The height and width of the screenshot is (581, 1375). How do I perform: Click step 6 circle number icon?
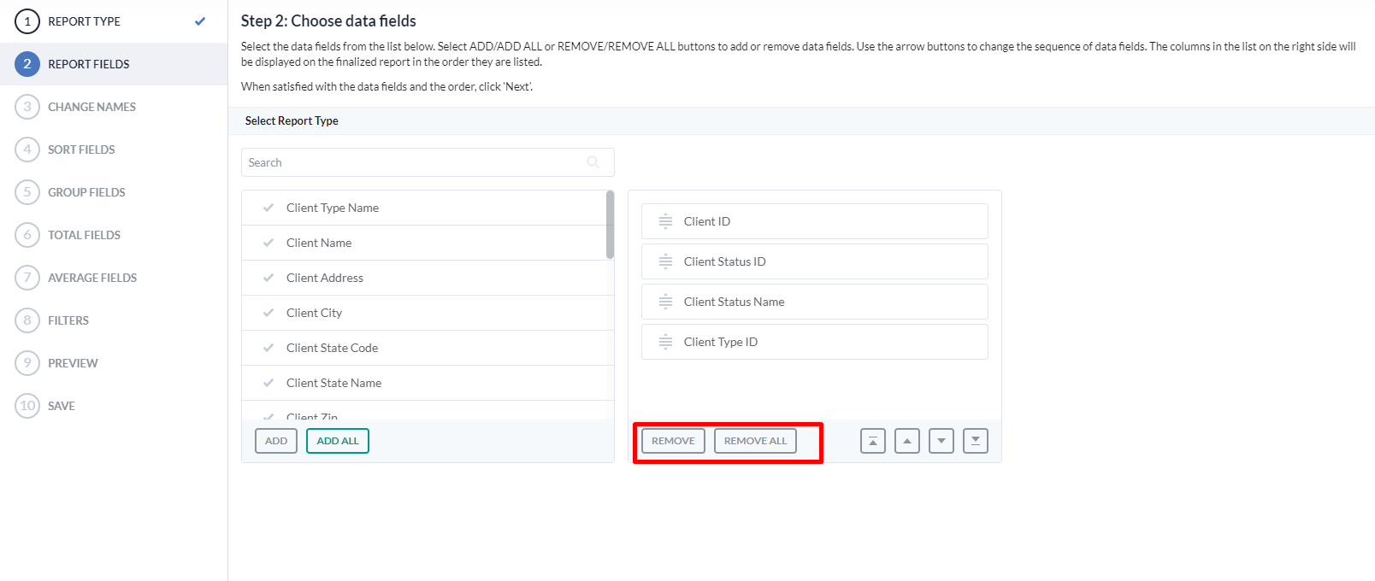click(27, 235)
